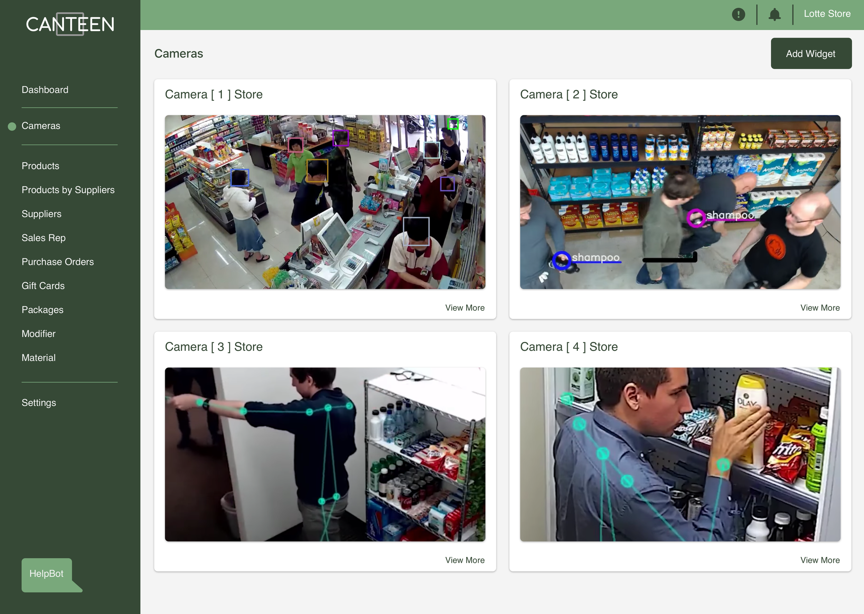864x614 pixels.
Task: Go to Dashboard in sidebar
Action: click(x=45, y=89)
